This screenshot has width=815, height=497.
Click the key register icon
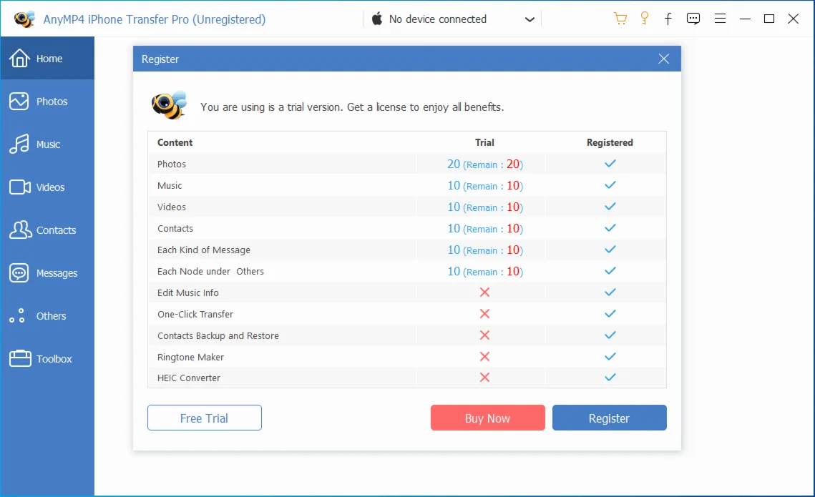[x=645, y=19]
